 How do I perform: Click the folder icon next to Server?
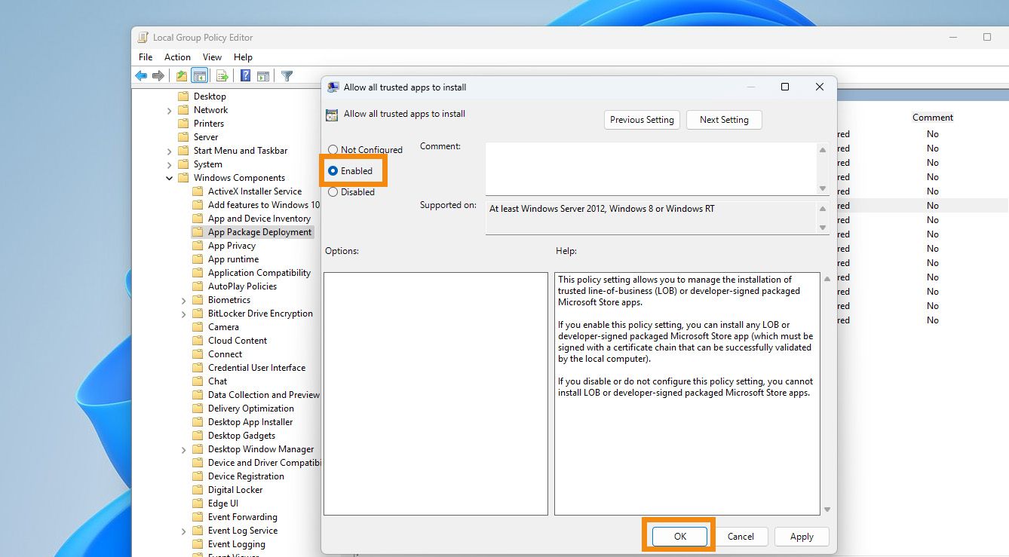[x=183, y=137]
